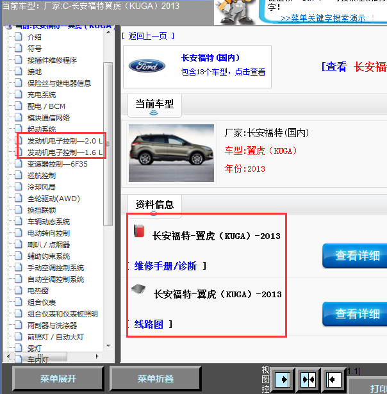Click tree scrollbar up arrow
Image resolution: width=387 pixels, height=394 pixels.
pyautogui.click(x=108, y=33)
